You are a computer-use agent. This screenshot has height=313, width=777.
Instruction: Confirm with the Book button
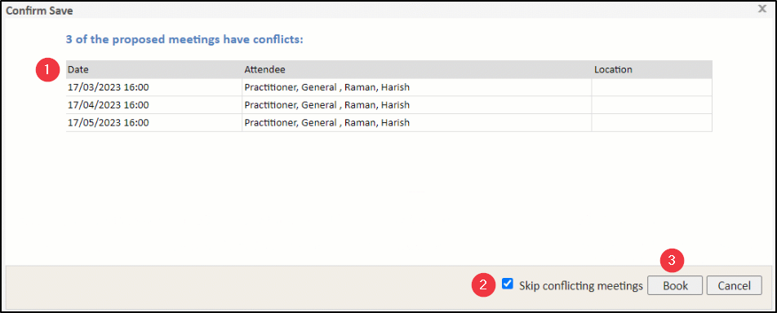coord(676,286)
